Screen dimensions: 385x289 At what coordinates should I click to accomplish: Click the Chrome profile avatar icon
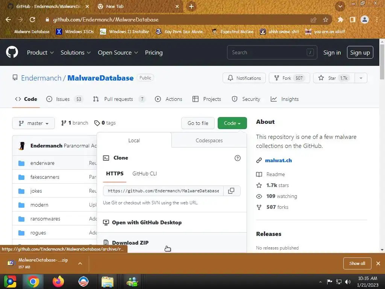click(x=365, y=20)
